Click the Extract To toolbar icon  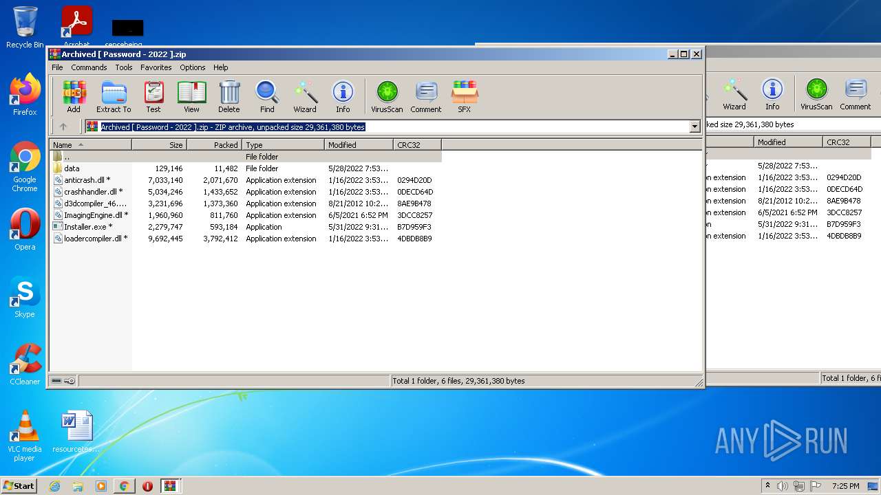tap(114, 96)
